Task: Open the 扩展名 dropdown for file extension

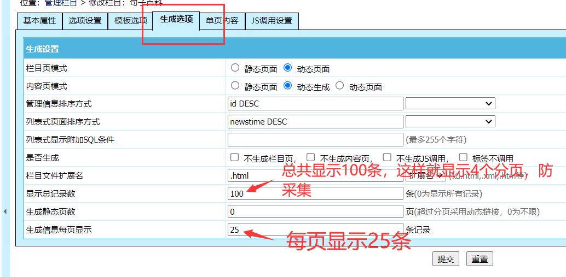Action: coord(425,175)
